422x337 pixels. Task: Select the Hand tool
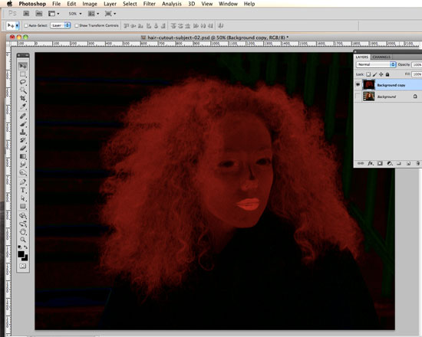tap(23, 232)
